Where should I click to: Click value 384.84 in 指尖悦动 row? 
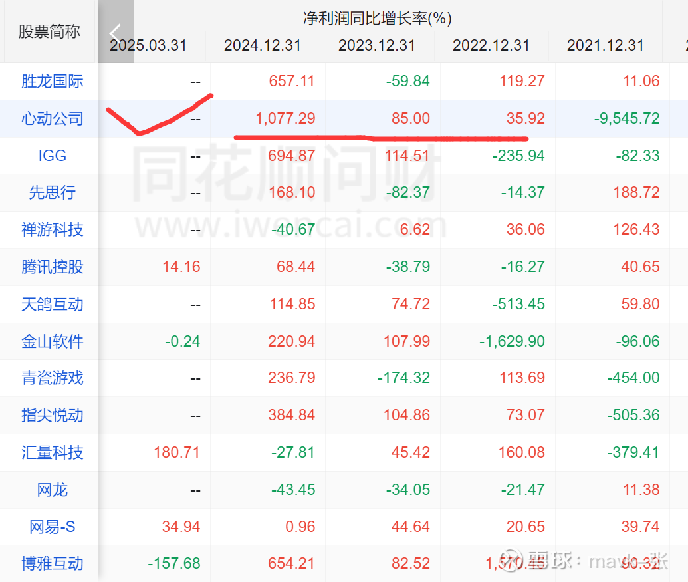point(292,415)
